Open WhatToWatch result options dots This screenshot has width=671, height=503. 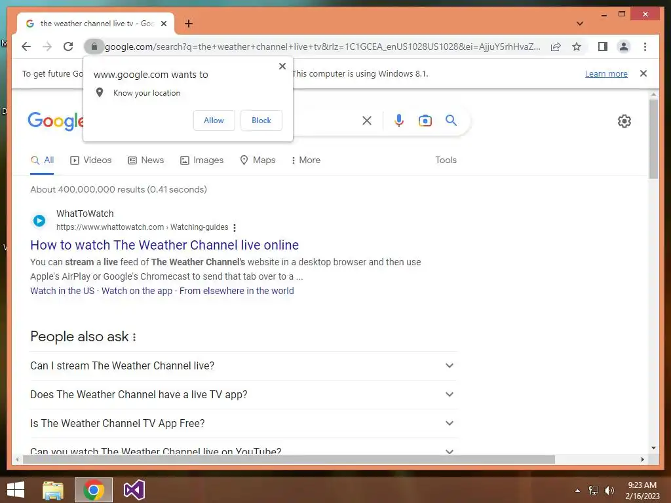pos(235,227)
